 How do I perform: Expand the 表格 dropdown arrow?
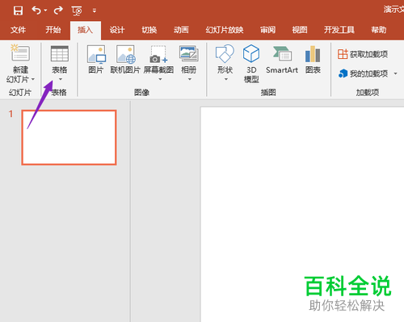[x=61, y=79]
